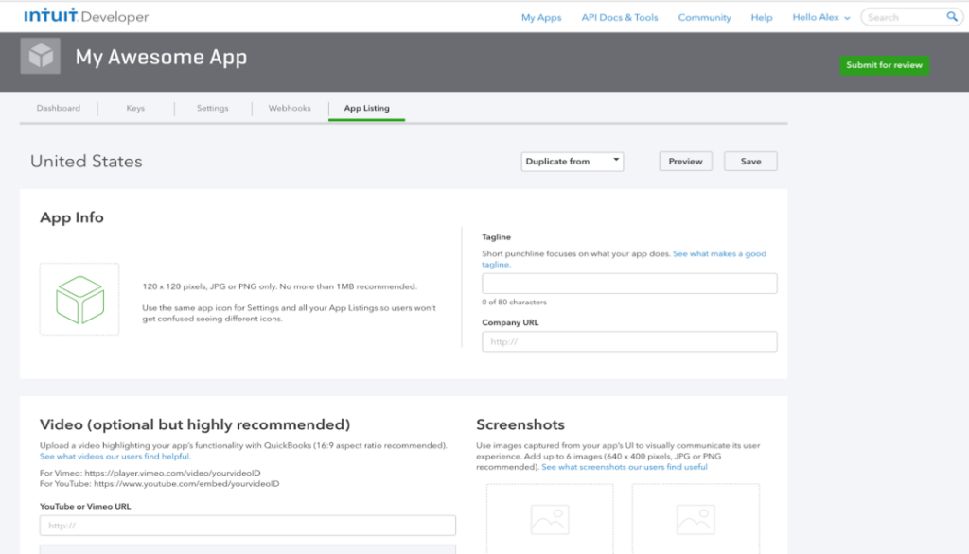This screenshot has height=554, width=969.
Task: Click the Save button
Action: 750,162
